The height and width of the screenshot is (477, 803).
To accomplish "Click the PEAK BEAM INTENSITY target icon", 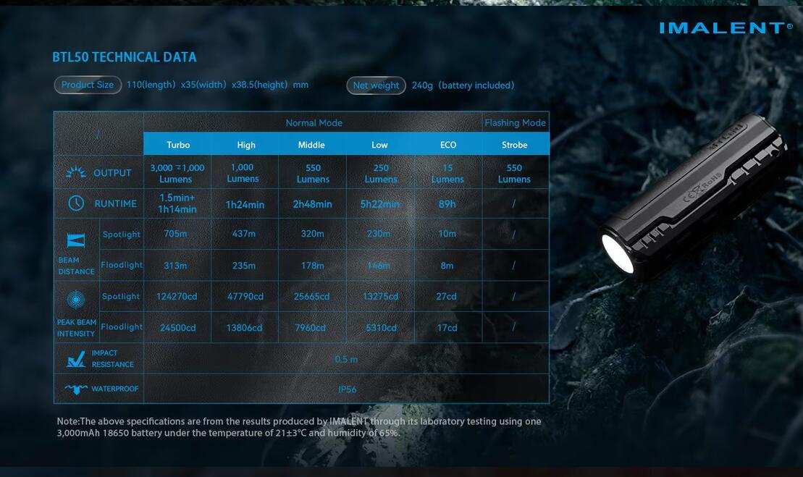I will point(76,300).
